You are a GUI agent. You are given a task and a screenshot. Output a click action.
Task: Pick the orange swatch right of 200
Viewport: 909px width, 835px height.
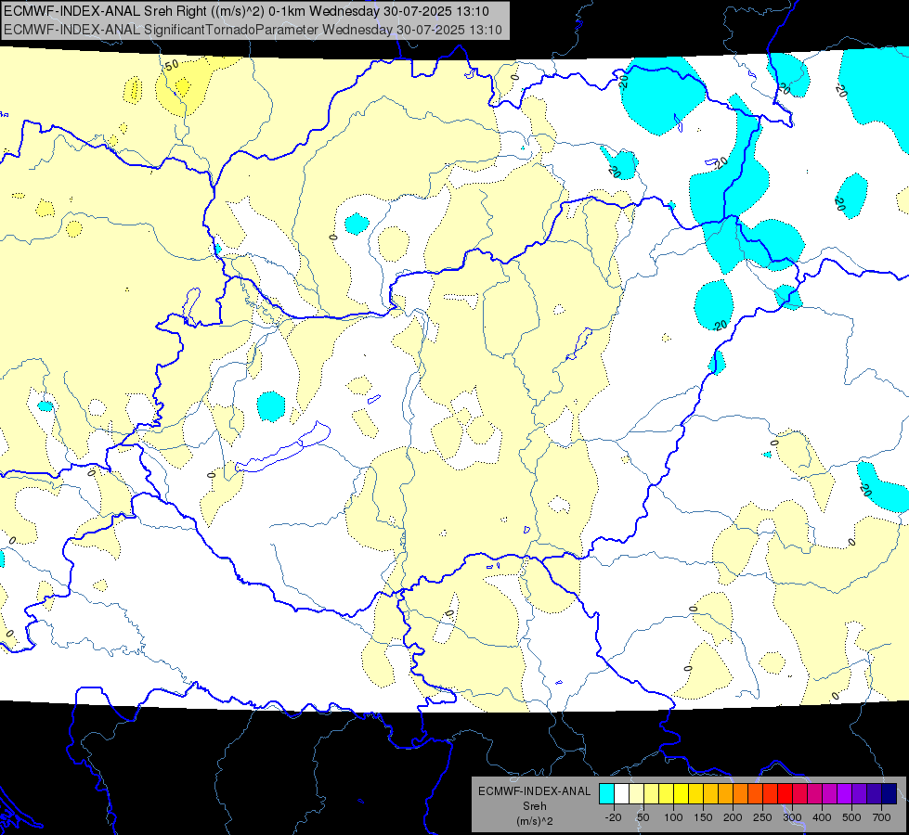(740, 793)
